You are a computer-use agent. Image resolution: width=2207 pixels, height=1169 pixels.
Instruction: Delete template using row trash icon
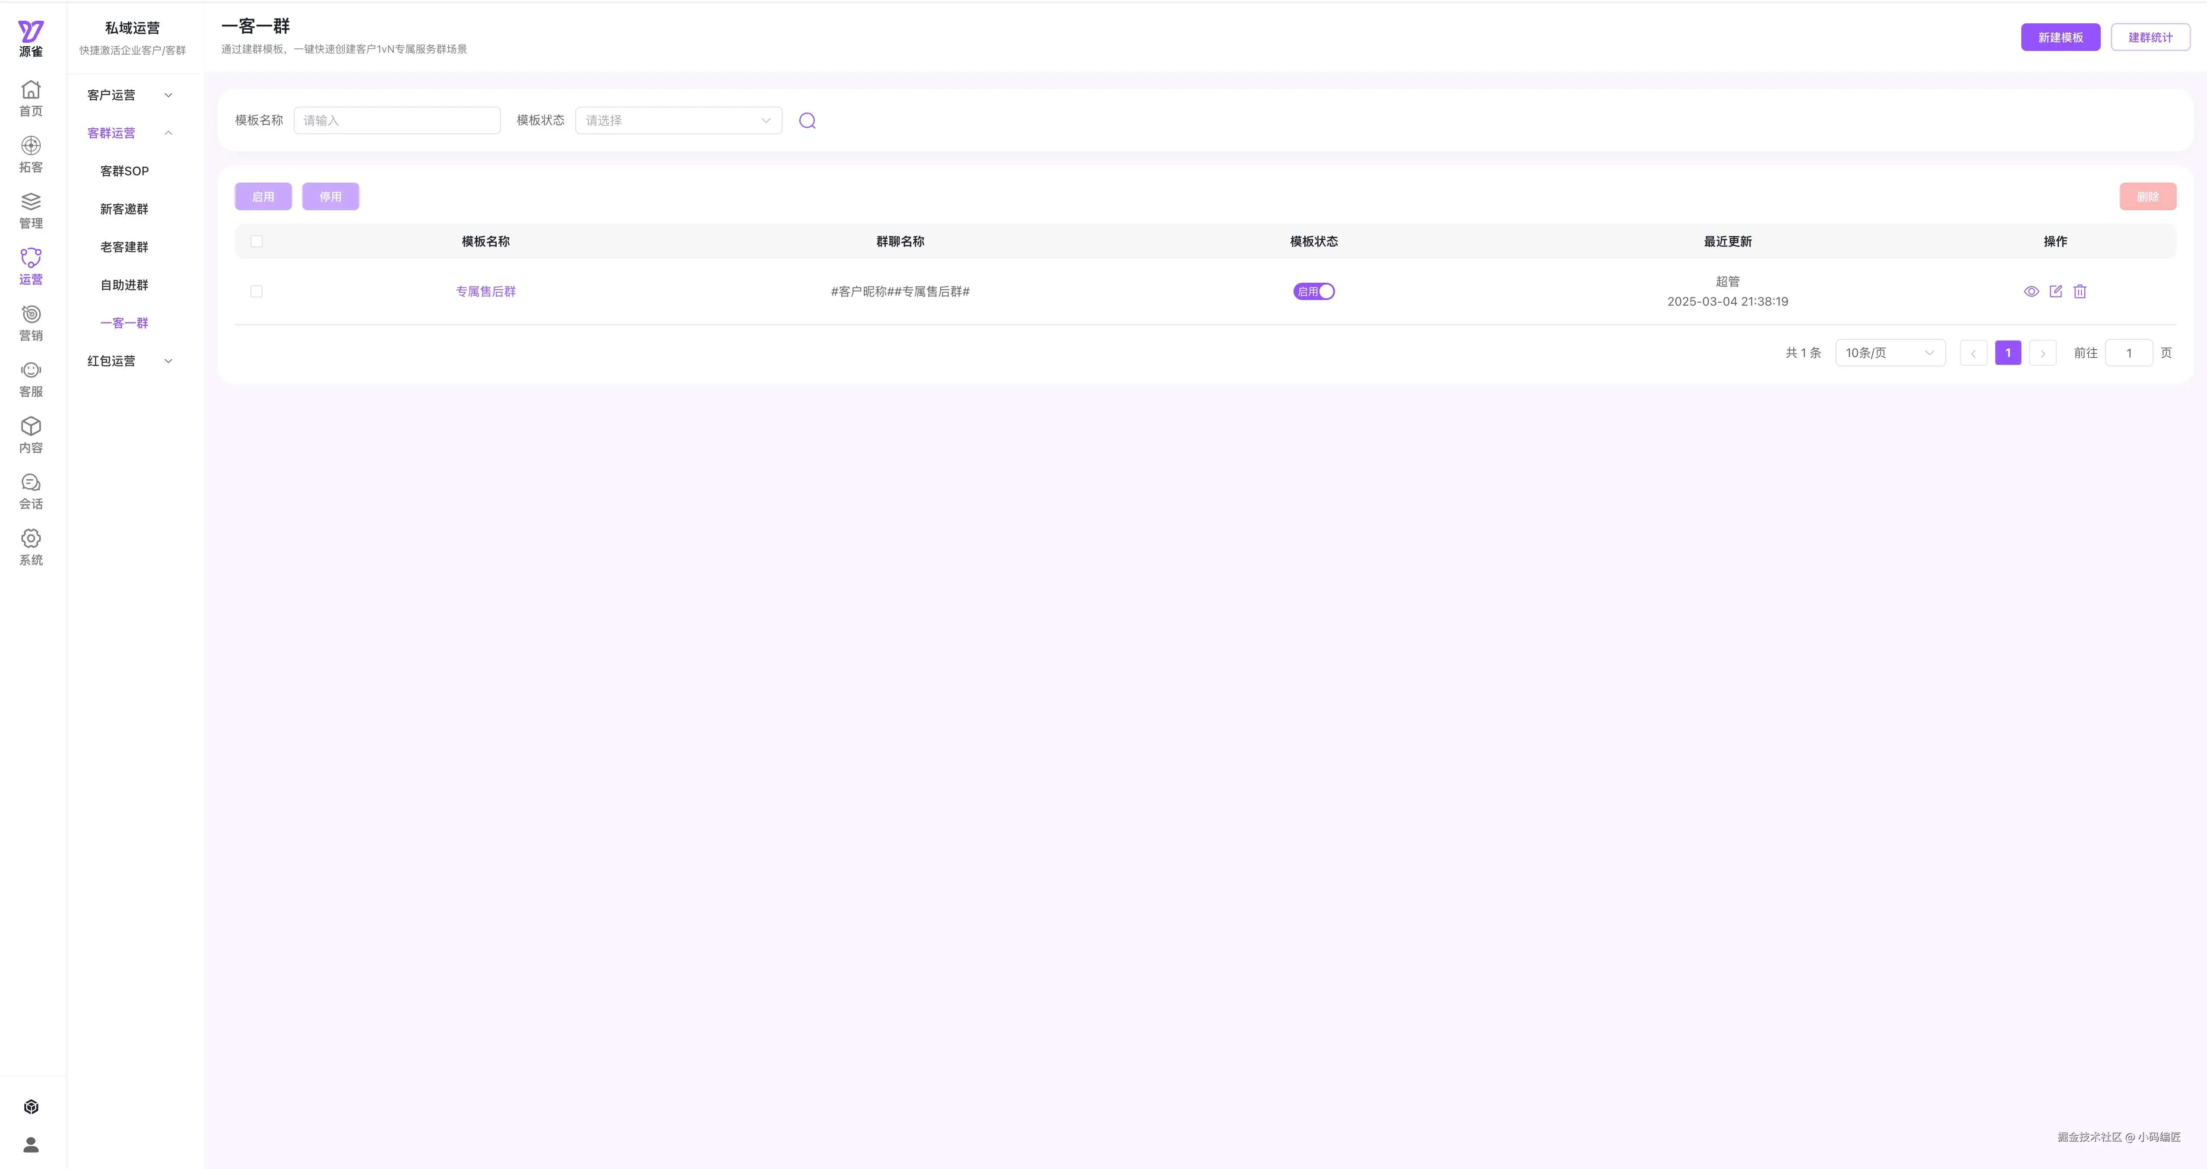coord(2079,291)
